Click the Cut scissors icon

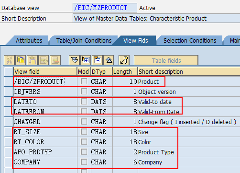[x=9, y=60]
